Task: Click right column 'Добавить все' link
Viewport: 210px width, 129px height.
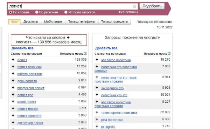Action: point(106,48)
